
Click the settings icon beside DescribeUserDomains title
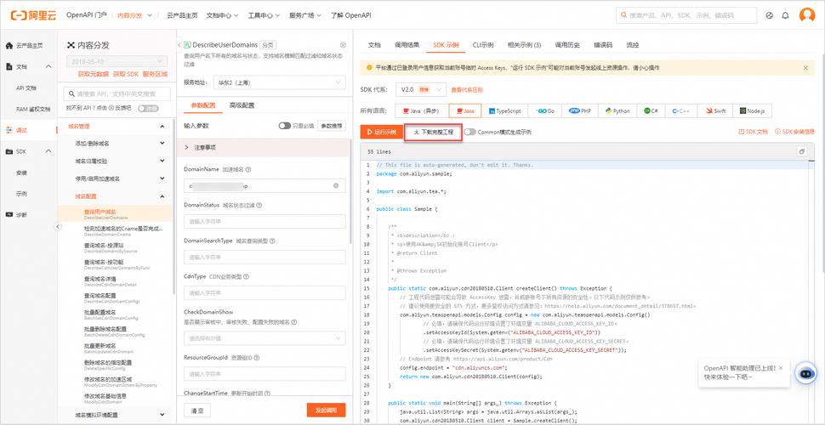[x=343, y=45]
